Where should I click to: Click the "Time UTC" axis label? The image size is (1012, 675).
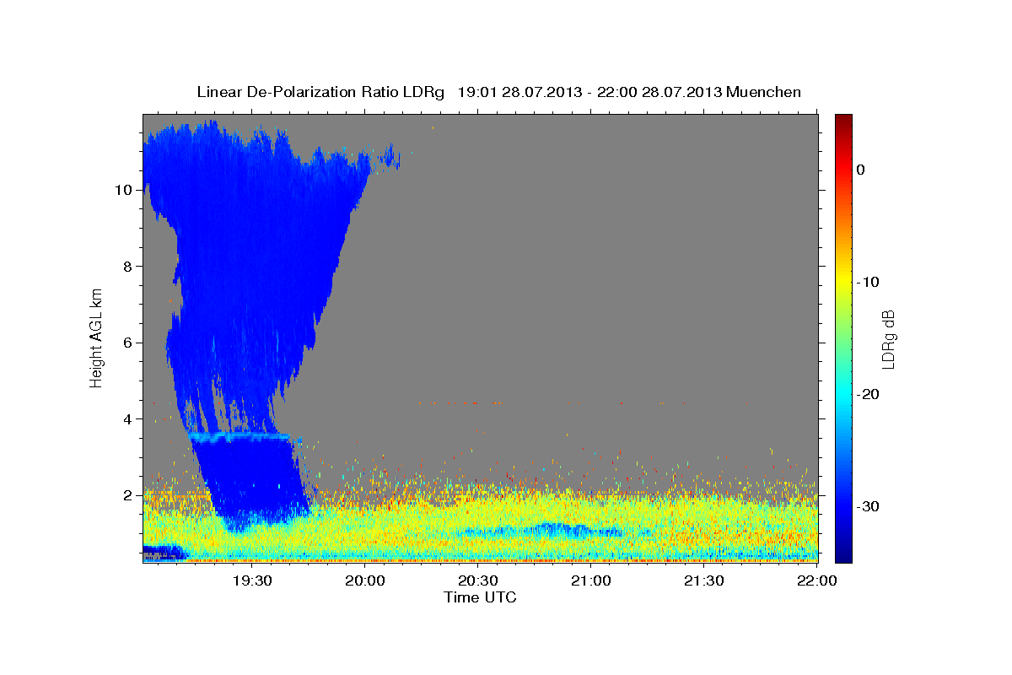point(480,597)
